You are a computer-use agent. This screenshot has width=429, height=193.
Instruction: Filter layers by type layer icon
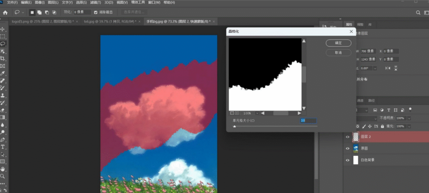pyautogui.click(x=388, y=110)
